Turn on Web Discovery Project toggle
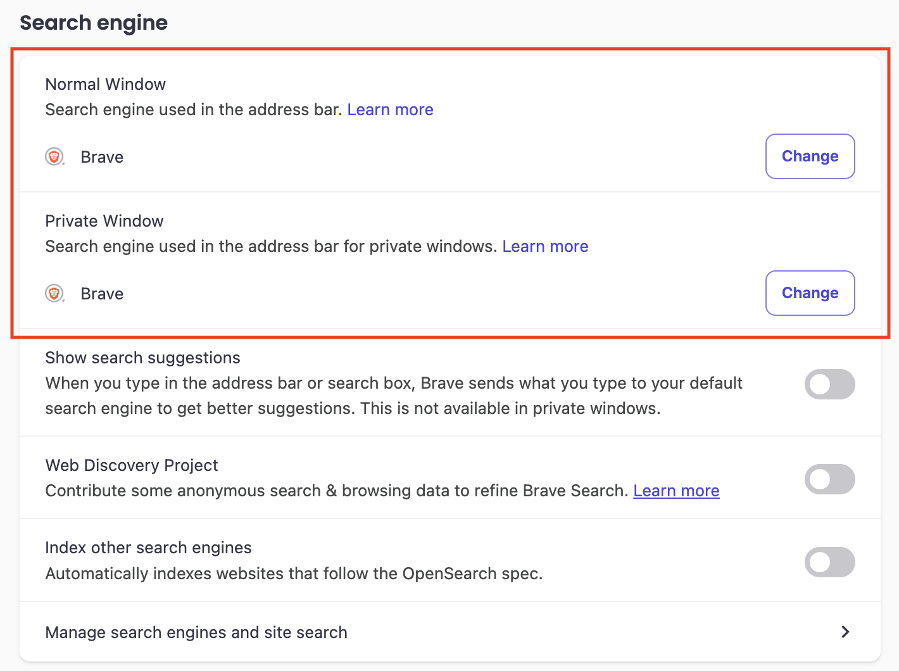Viewport: 899px width, 671px height. (x=830, y=479)
